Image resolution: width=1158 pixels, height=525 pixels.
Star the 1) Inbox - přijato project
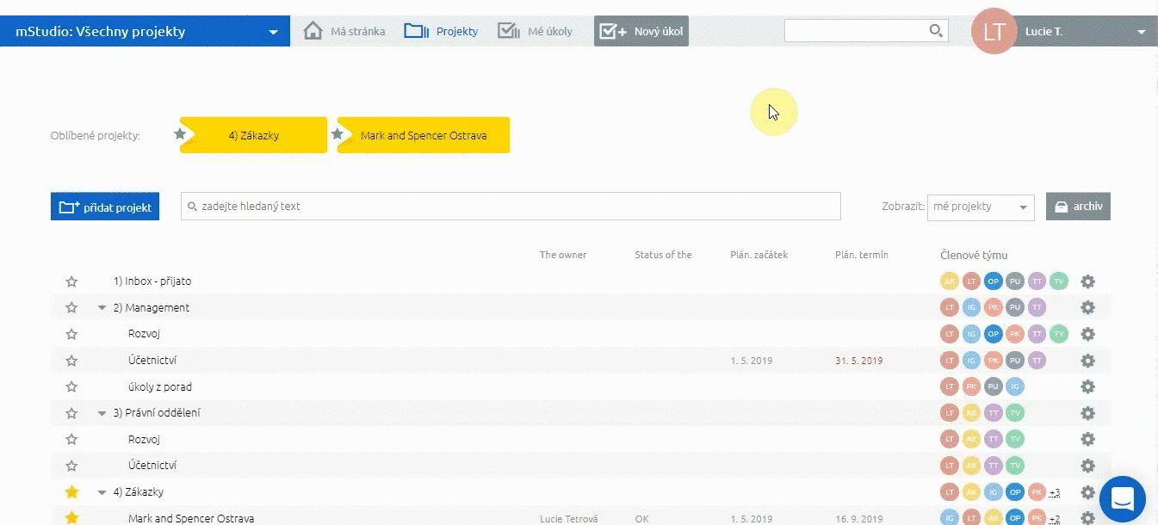click(x=72, y=281)
